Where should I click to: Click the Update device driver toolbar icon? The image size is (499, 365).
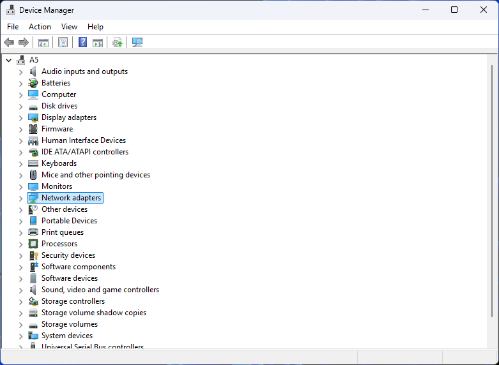117,43
